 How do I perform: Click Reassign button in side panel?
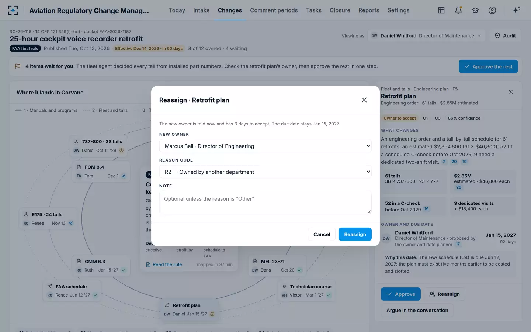tap(444, 294)
